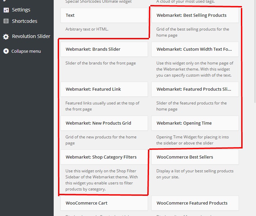The width and height of the screenshot is (256, 216).
Task: Click 'Featured links usually used at the top' text
Action: coord(102,106)
